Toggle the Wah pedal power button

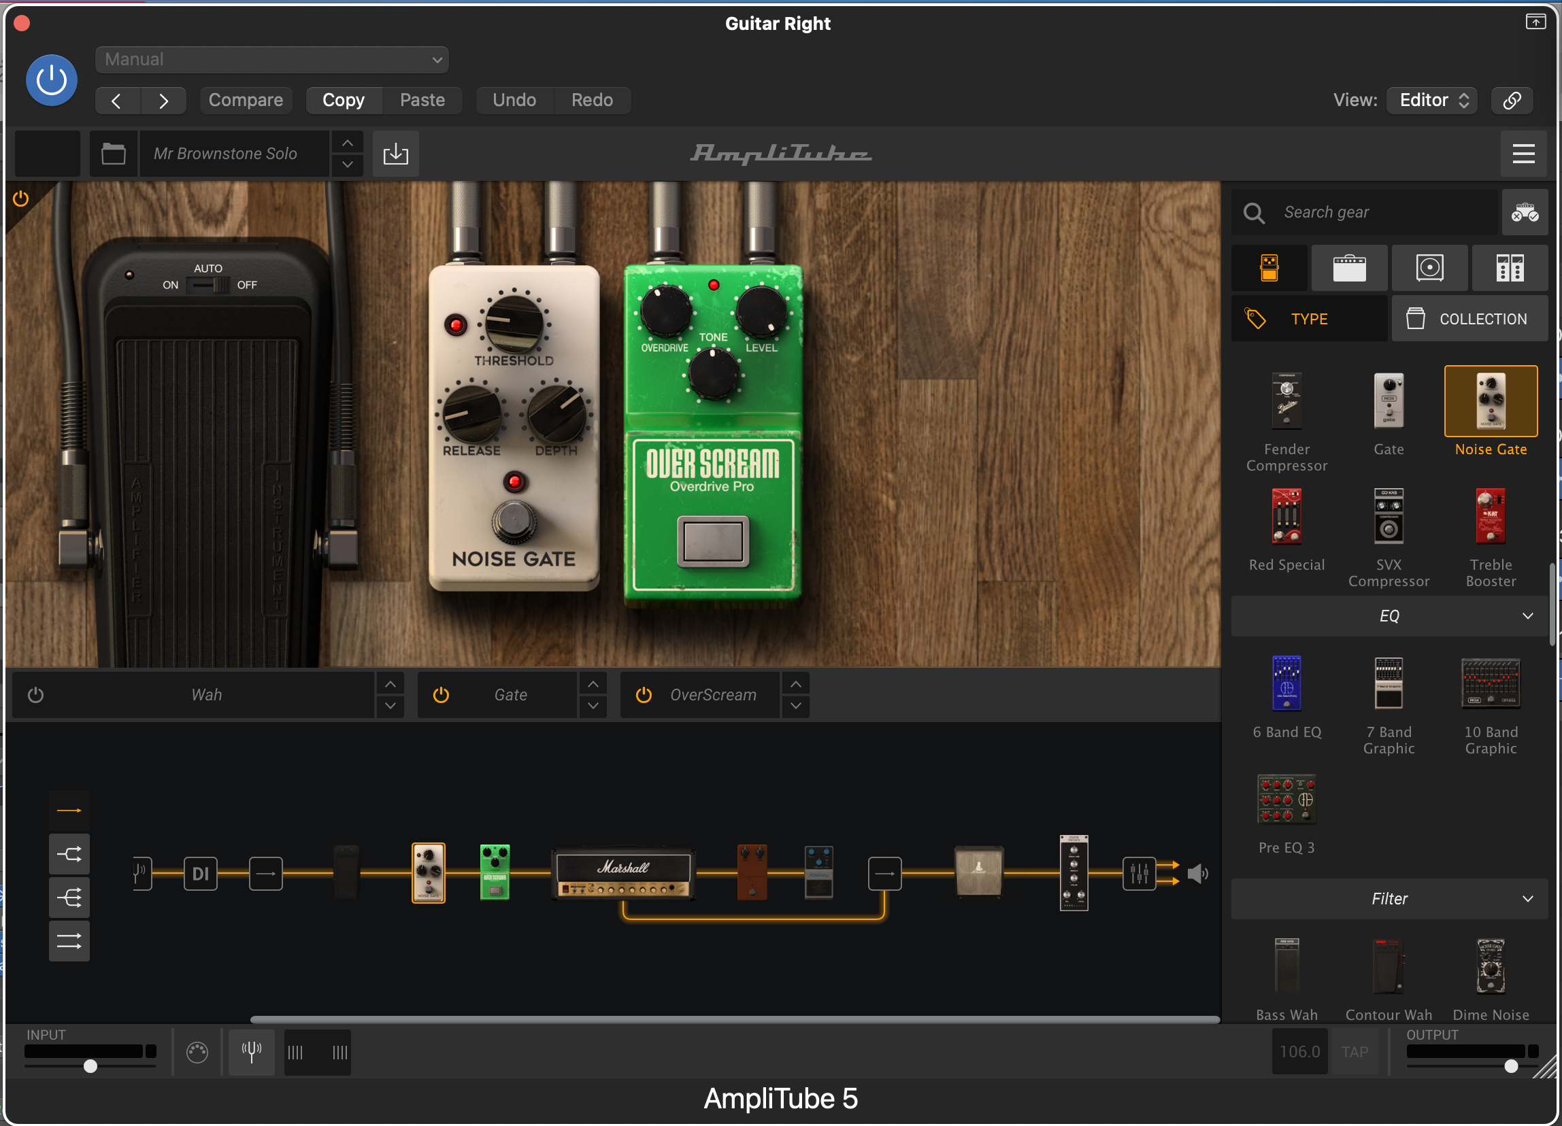[36, 695]
